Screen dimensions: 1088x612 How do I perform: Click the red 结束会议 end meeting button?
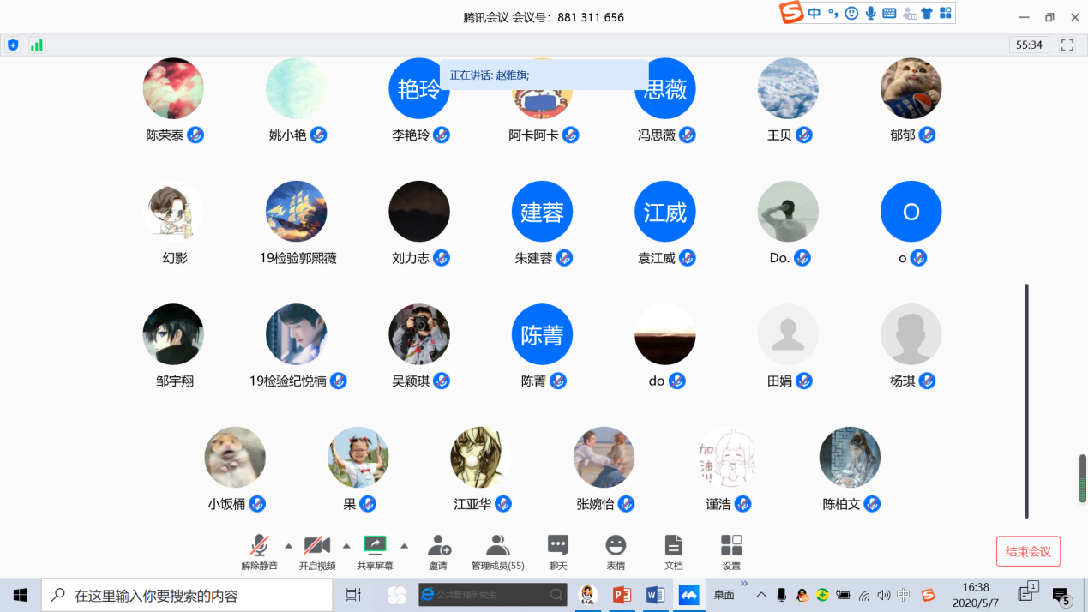click(x=1028, y=551)
